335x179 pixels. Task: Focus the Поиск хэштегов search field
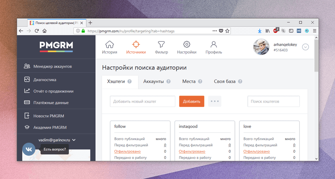click(274, 101)
